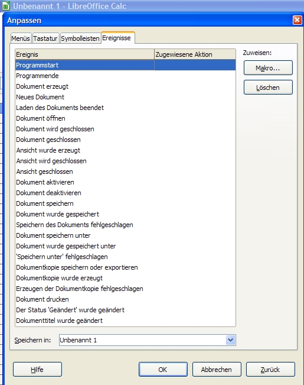Viewport: 304px width, 385px height.
Task: Select Ansicht wurde erzeugt event
Action: coord(125,150)
